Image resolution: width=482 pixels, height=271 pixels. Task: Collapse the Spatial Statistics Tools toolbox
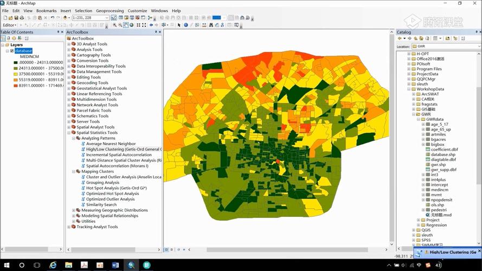coord(69,133)
